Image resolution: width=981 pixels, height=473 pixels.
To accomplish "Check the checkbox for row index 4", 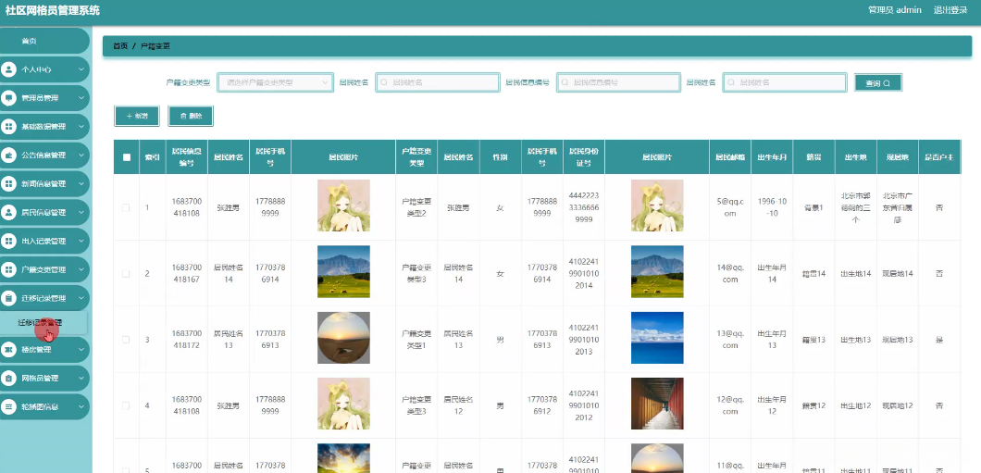I will pos(126,406).
